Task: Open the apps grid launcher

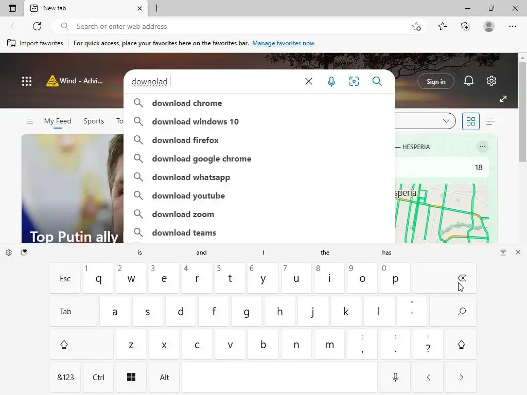Action: (x=27, y=81)
